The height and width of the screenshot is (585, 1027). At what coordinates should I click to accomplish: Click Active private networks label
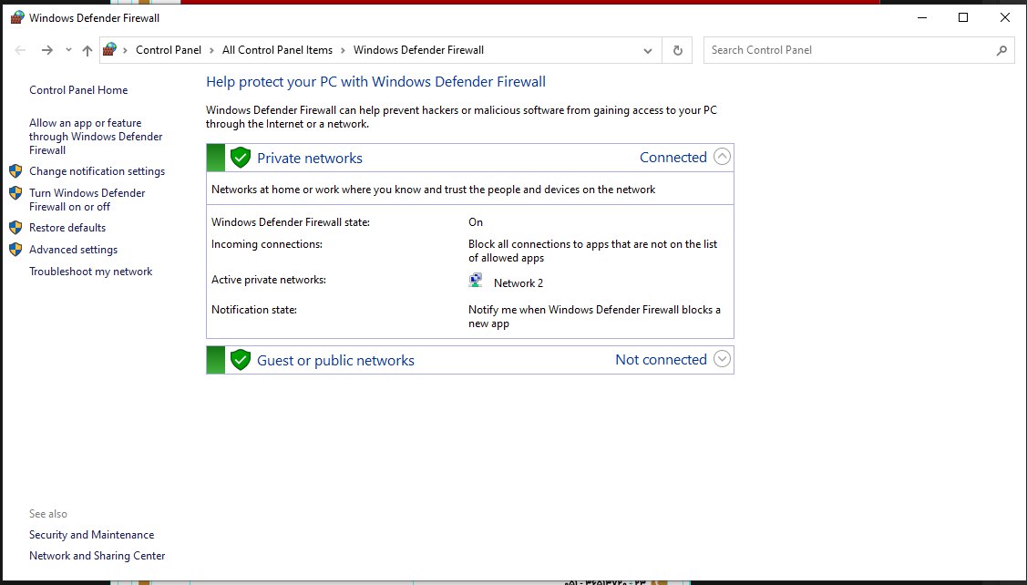coord(269,280)
